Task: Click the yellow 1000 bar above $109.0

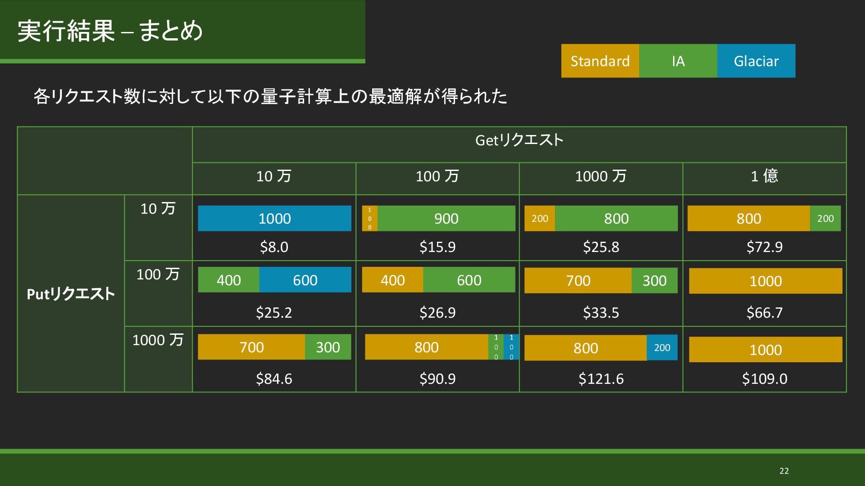Action: coord(765,350)
